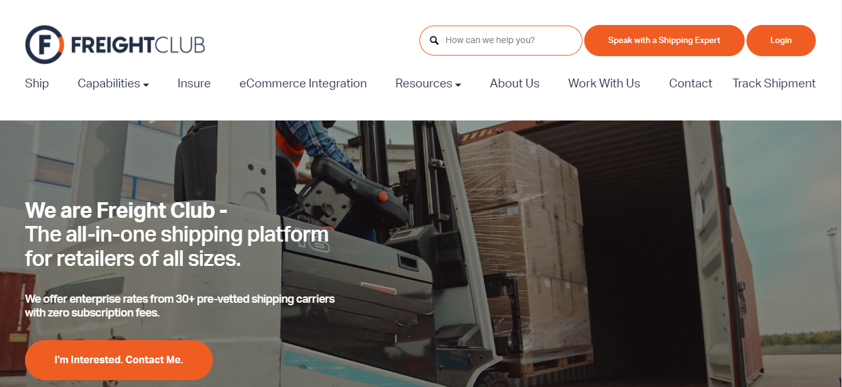
Task: Select Insure in the navigation bar
Action: pyautogui.click(x=194, y=84)
